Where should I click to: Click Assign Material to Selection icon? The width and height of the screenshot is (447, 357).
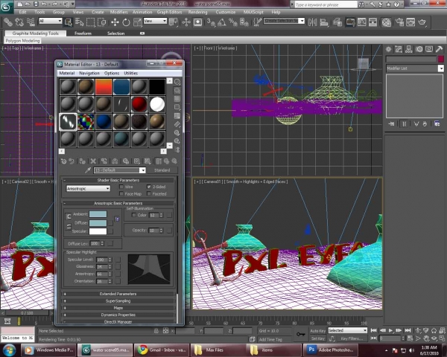coord(83,161)
